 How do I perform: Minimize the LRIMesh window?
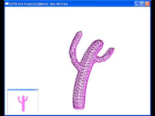tap(137, 4)
